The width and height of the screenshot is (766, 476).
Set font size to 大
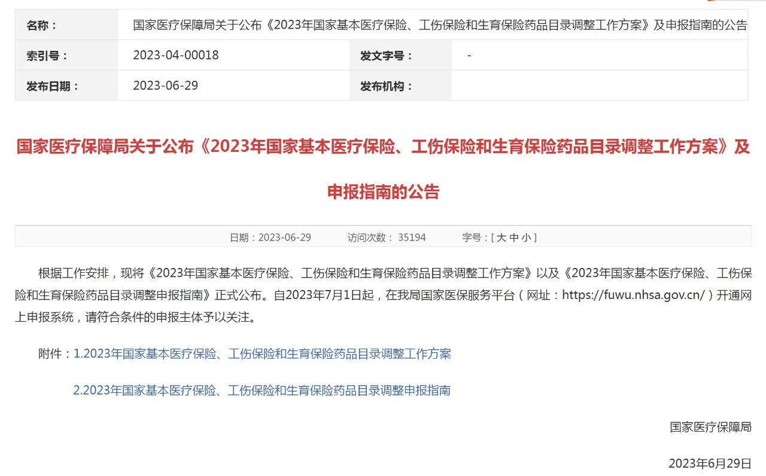[x=501, y=237]
